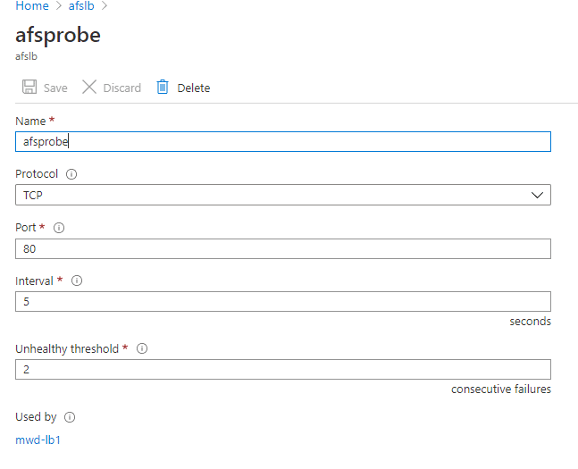This screenshot has width=578, height=469.
Task: Click the Discard text in toolbar
Action: coord(122,88)
